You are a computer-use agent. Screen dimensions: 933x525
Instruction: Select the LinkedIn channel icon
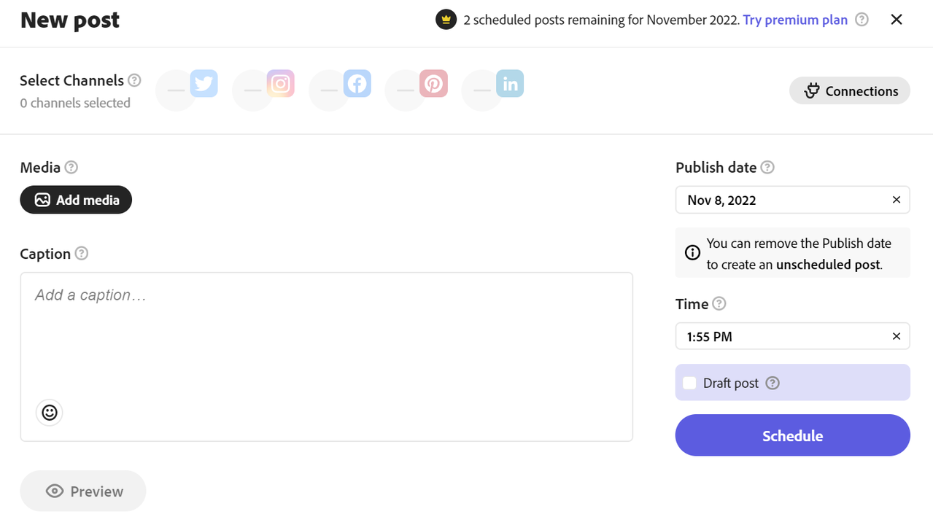tap(510, 84)
